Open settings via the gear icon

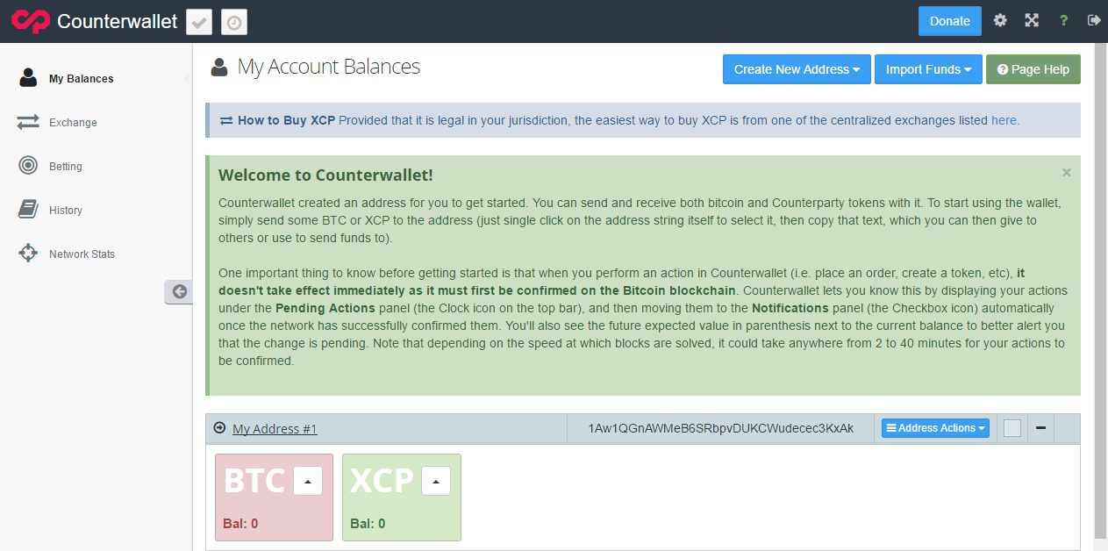click(1000, 20)
